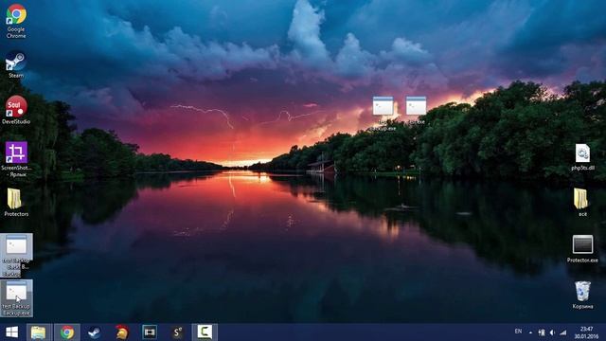The width and height of the screenshot is (606, 341).
Task: Open the 'S' app icon in the taskbar
Action: (x=177, y=332)
